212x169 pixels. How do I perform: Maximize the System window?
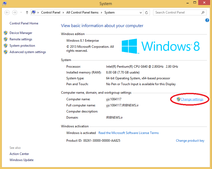(194, 3)
